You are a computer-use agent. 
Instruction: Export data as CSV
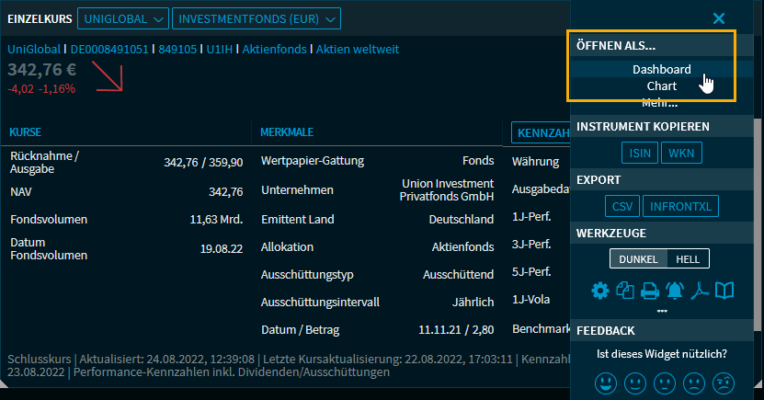click(x=621, y=206)
